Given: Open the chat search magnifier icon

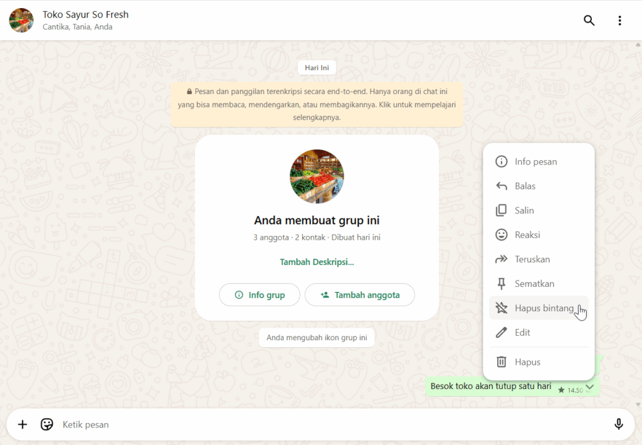Looking at the screenshot, I should click(589, 21).
